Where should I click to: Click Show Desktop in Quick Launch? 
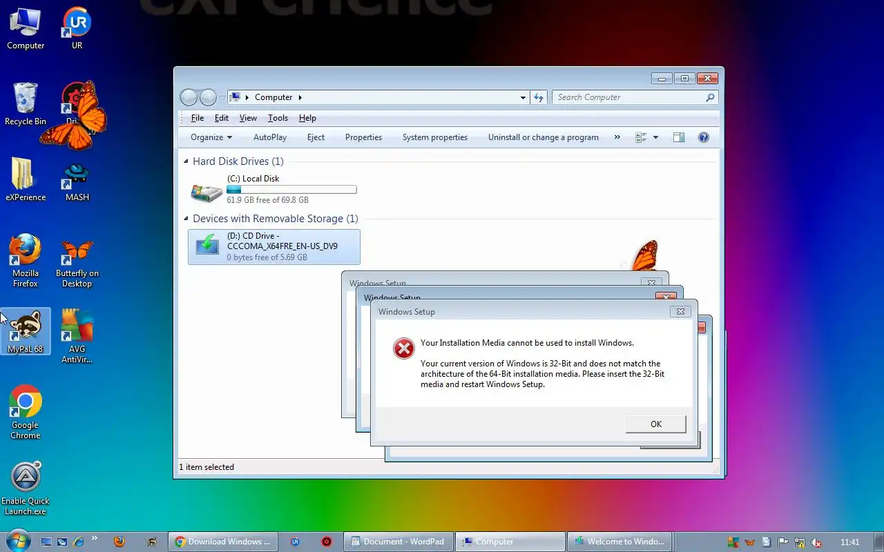[x=46, y=542]
